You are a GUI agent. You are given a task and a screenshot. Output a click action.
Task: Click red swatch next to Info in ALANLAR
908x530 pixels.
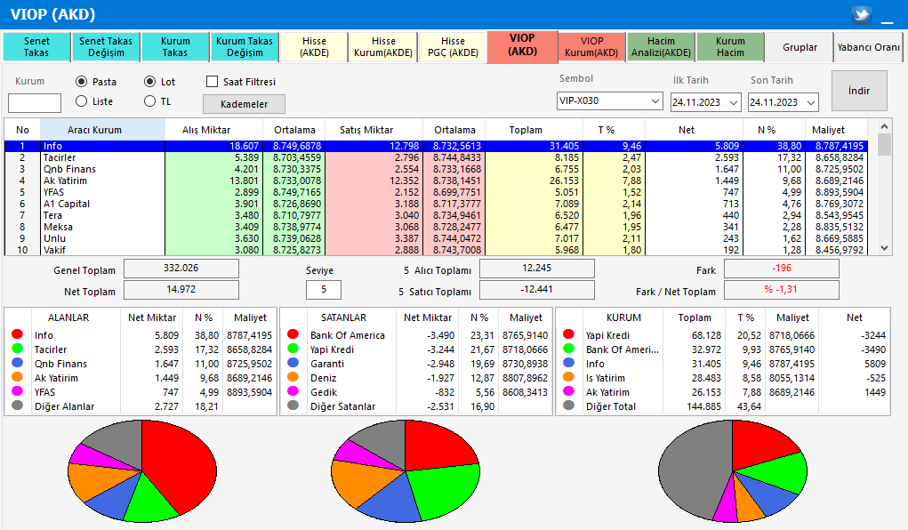coord(17,334)
